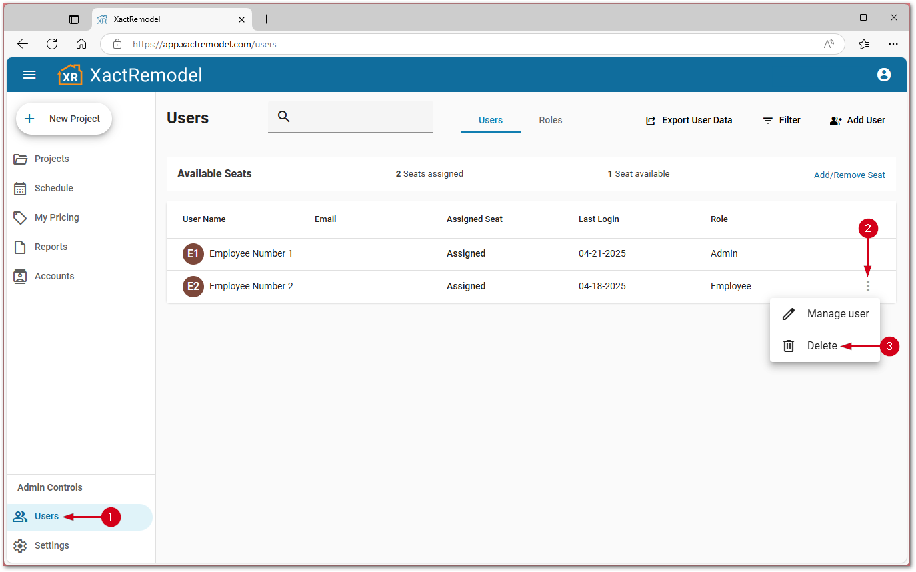Open a new browser tab with plus
This screenshot has height=572, width=916.
(x=266, y=19)
